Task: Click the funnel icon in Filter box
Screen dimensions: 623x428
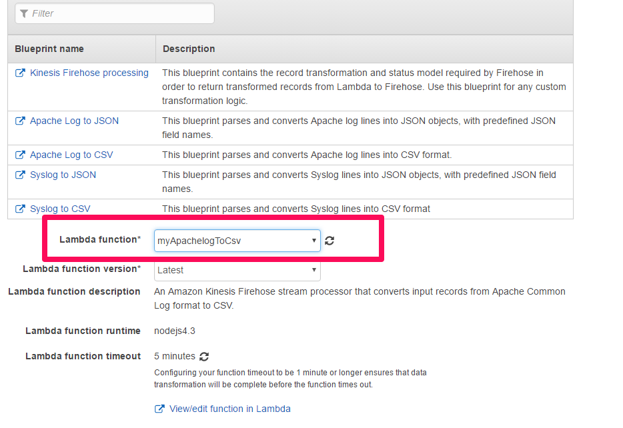Action: click(24, 13)
